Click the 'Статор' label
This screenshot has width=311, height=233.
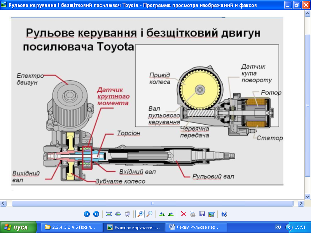click(270, 138)
